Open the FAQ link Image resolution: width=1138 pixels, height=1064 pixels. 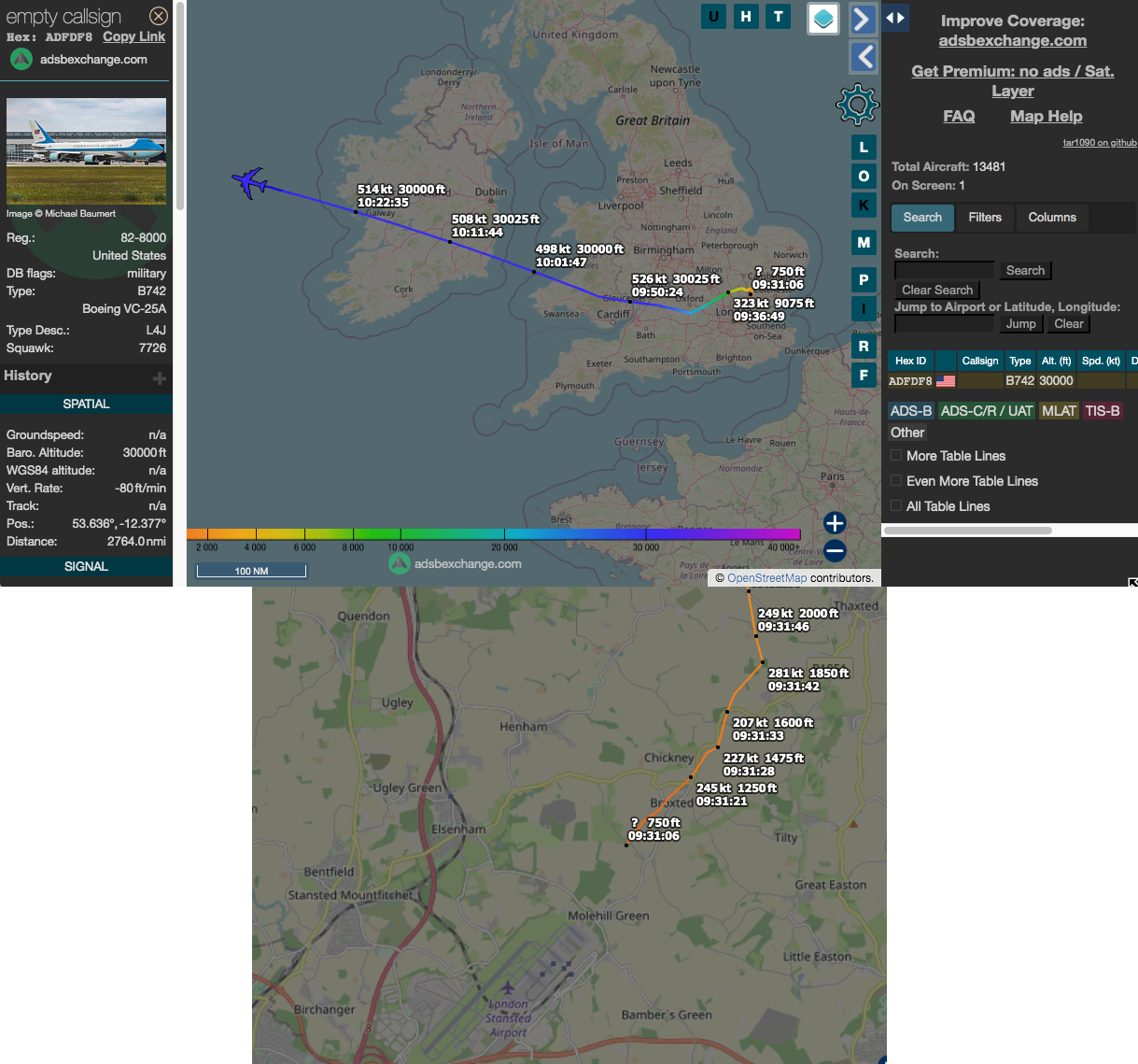click(x=959, y=116)
